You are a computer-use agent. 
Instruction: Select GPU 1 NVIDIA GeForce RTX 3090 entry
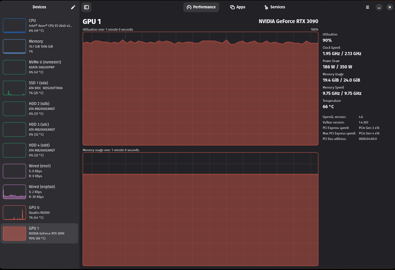tap(39, 233)
